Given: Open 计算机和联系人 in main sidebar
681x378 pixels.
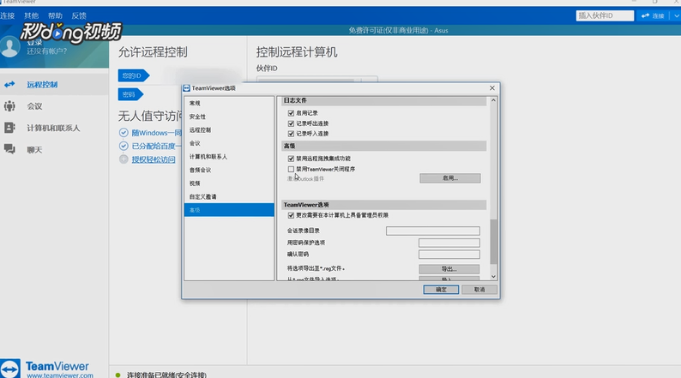Looking at the screenshot, I should (54, 128).
